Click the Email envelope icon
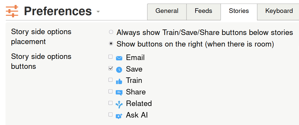This screenshot has width=299, height=125. [119, 58]
